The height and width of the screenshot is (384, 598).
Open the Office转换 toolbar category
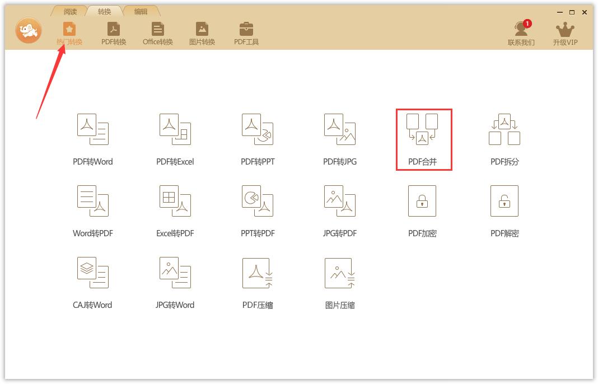click(157, 32)
